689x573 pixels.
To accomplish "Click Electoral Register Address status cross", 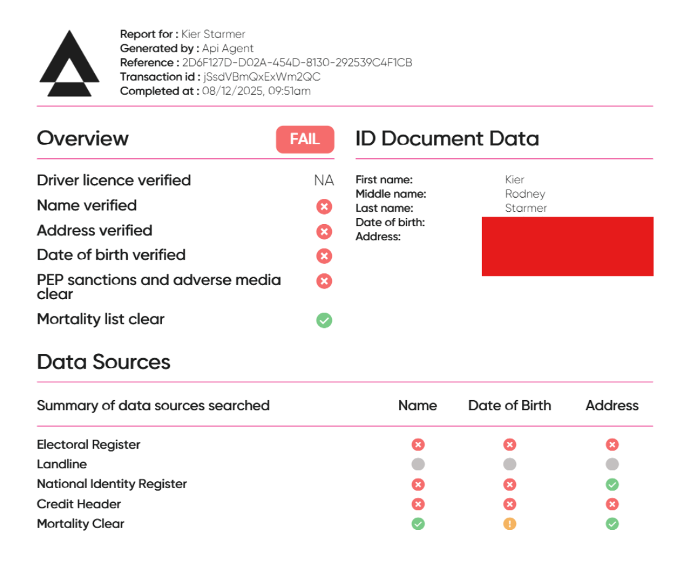I will coord(612,445).
